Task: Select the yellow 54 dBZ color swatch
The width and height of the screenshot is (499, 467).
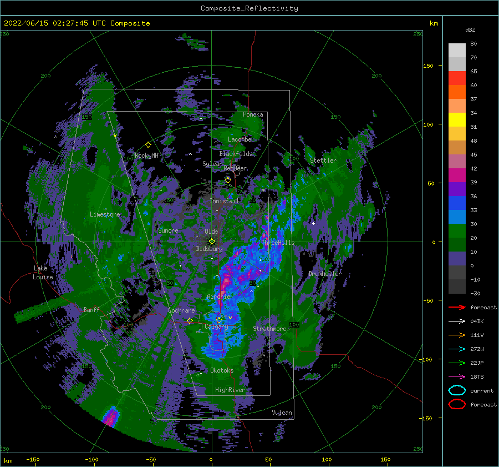Action: (x=457, y=119)
